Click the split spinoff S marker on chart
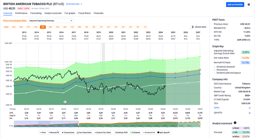 [65, 102]
